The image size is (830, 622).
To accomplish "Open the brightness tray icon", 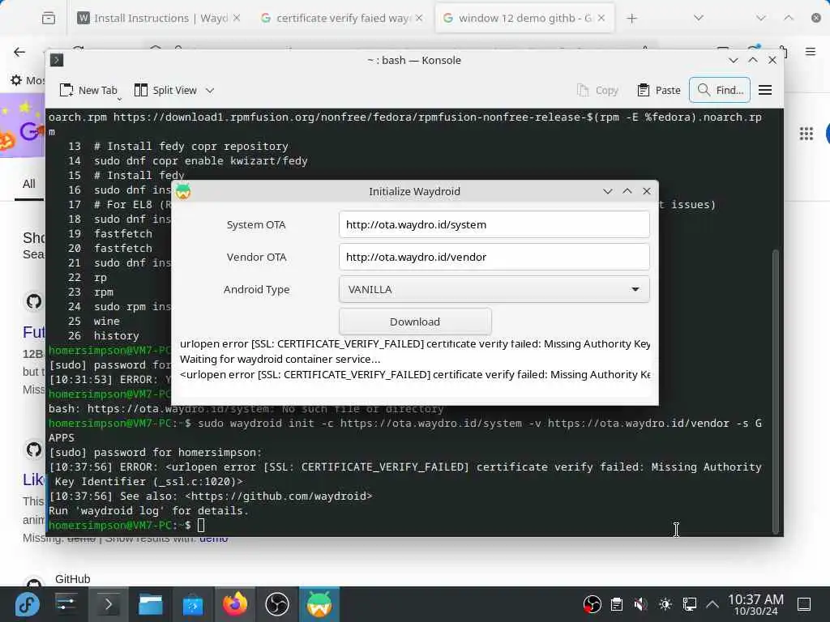I will pos(665,604).
